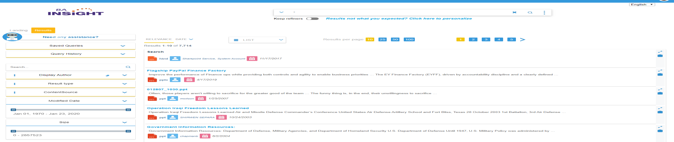Click the magnifier icon in top search bar
Viewport: 674px width, 142px height.
(x=530, y=12)
